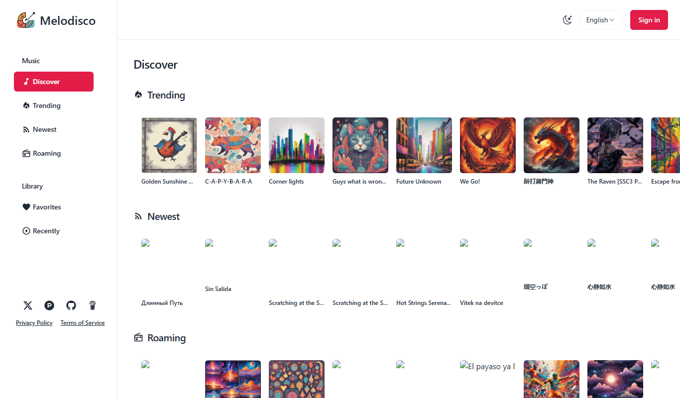Image resolution: width=680 pixels, height=398 pixels.
Task: Open Recently in the library
Action: click(x=54, y=231)
